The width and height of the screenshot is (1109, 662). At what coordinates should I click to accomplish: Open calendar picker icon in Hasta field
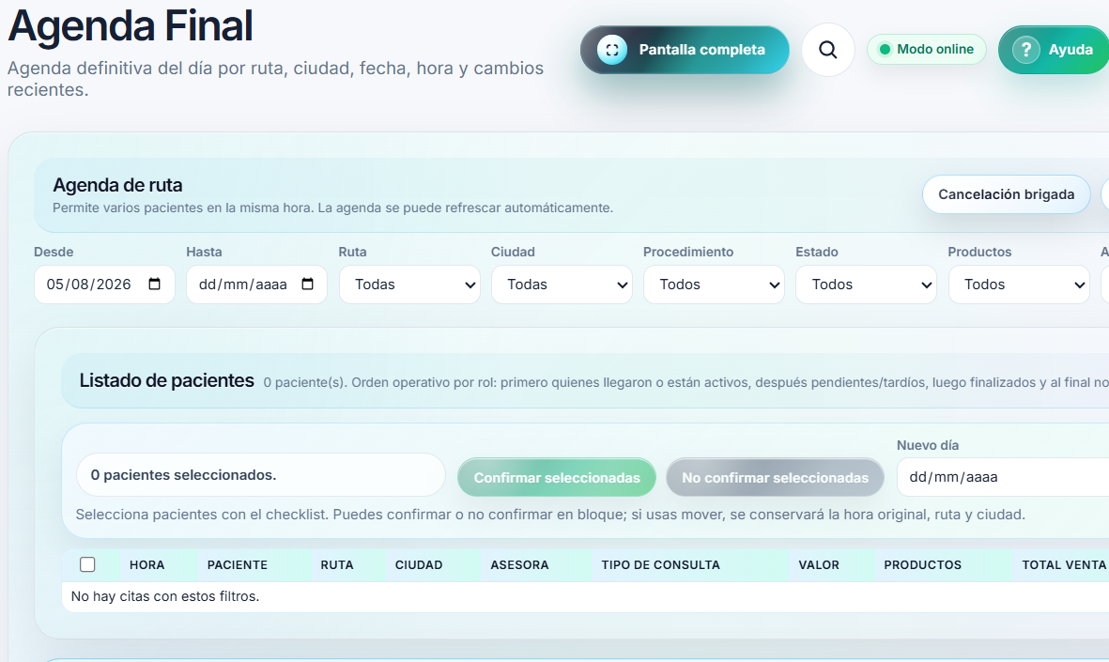[307, 285]
